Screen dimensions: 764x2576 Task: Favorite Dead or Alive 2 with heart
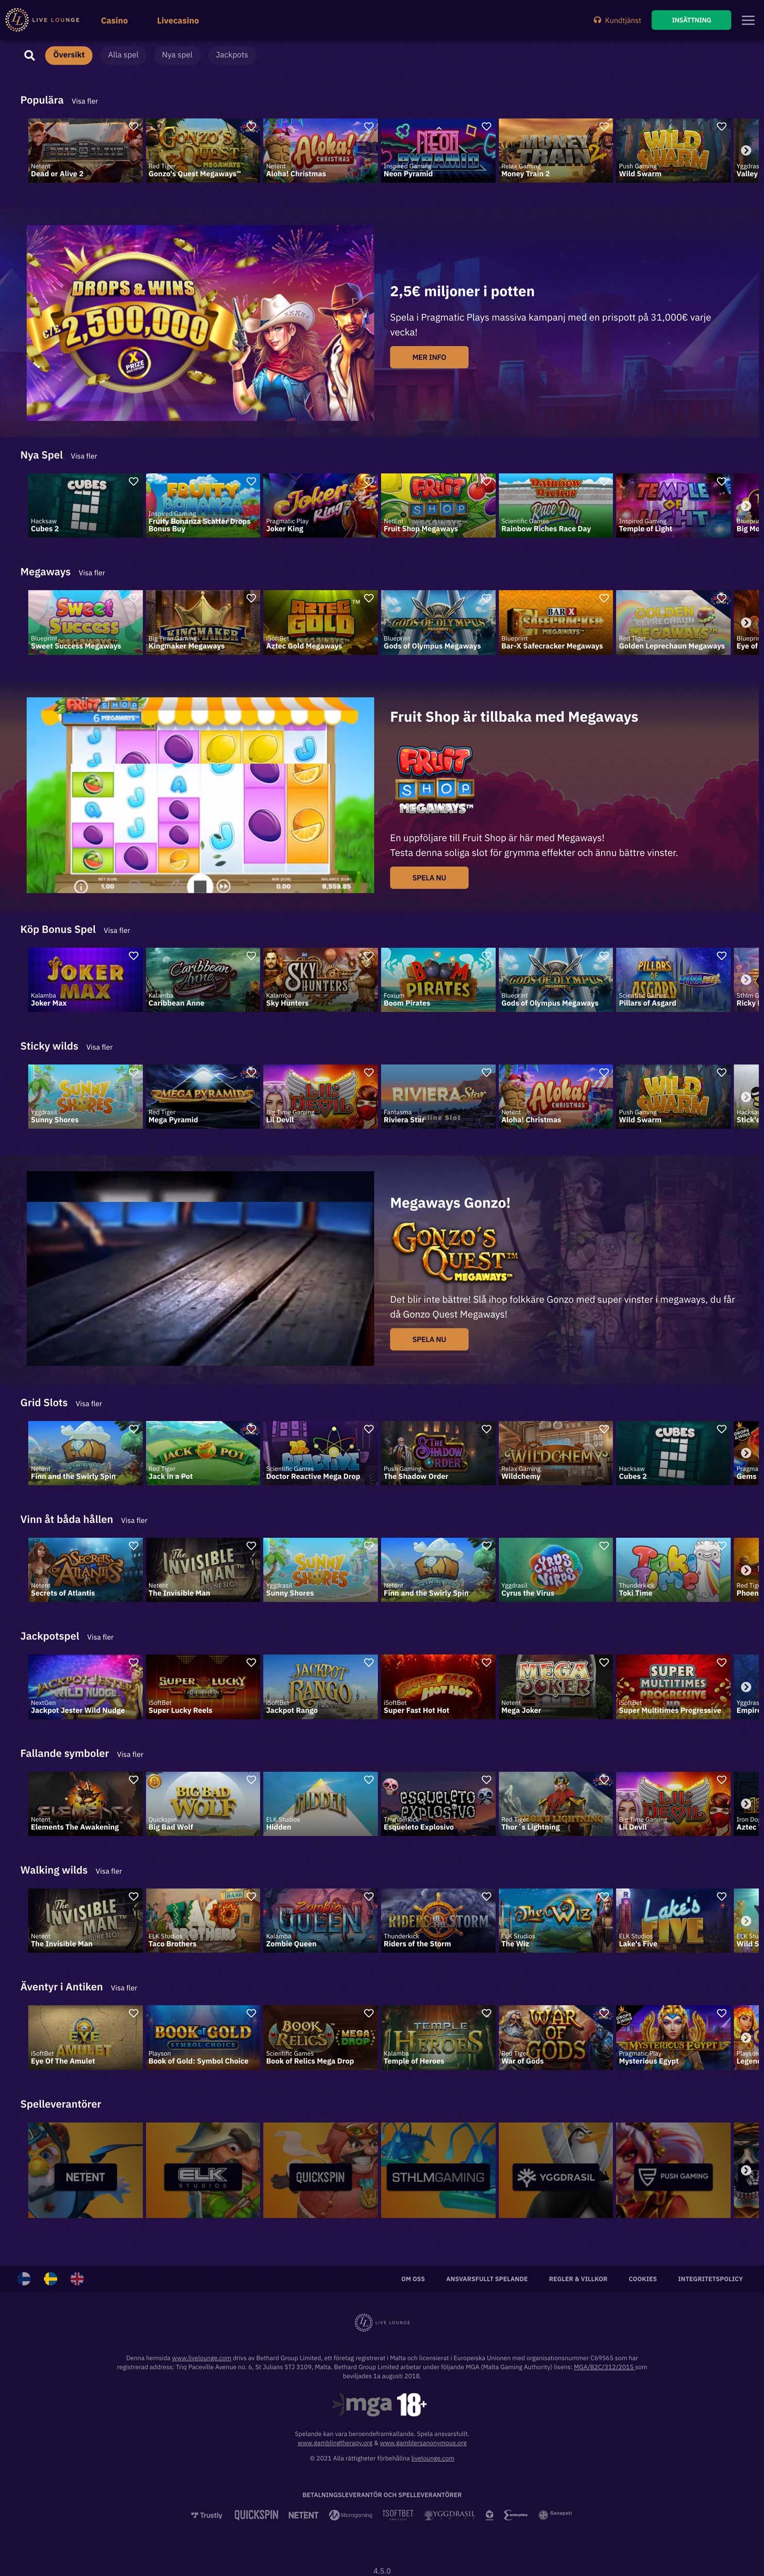133,127
